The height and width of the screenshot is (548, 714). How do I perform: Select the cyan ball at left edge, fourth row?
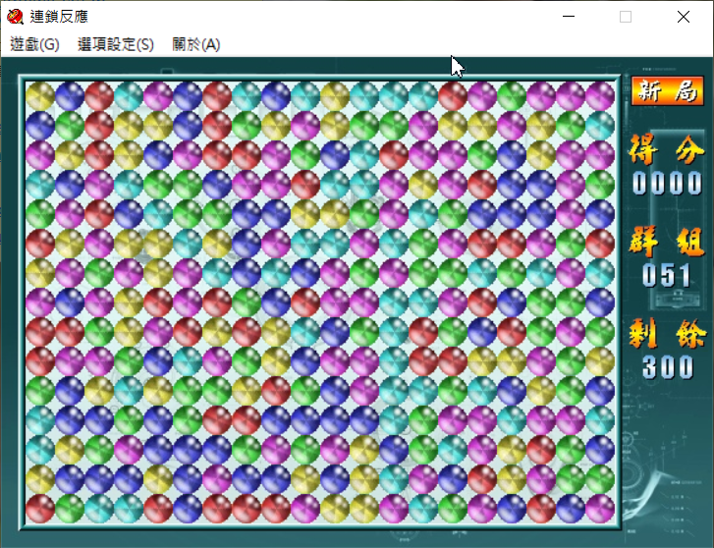click(x=40, y=185)
